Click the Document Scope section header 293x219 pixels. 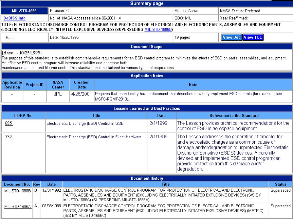coord(147,46)
